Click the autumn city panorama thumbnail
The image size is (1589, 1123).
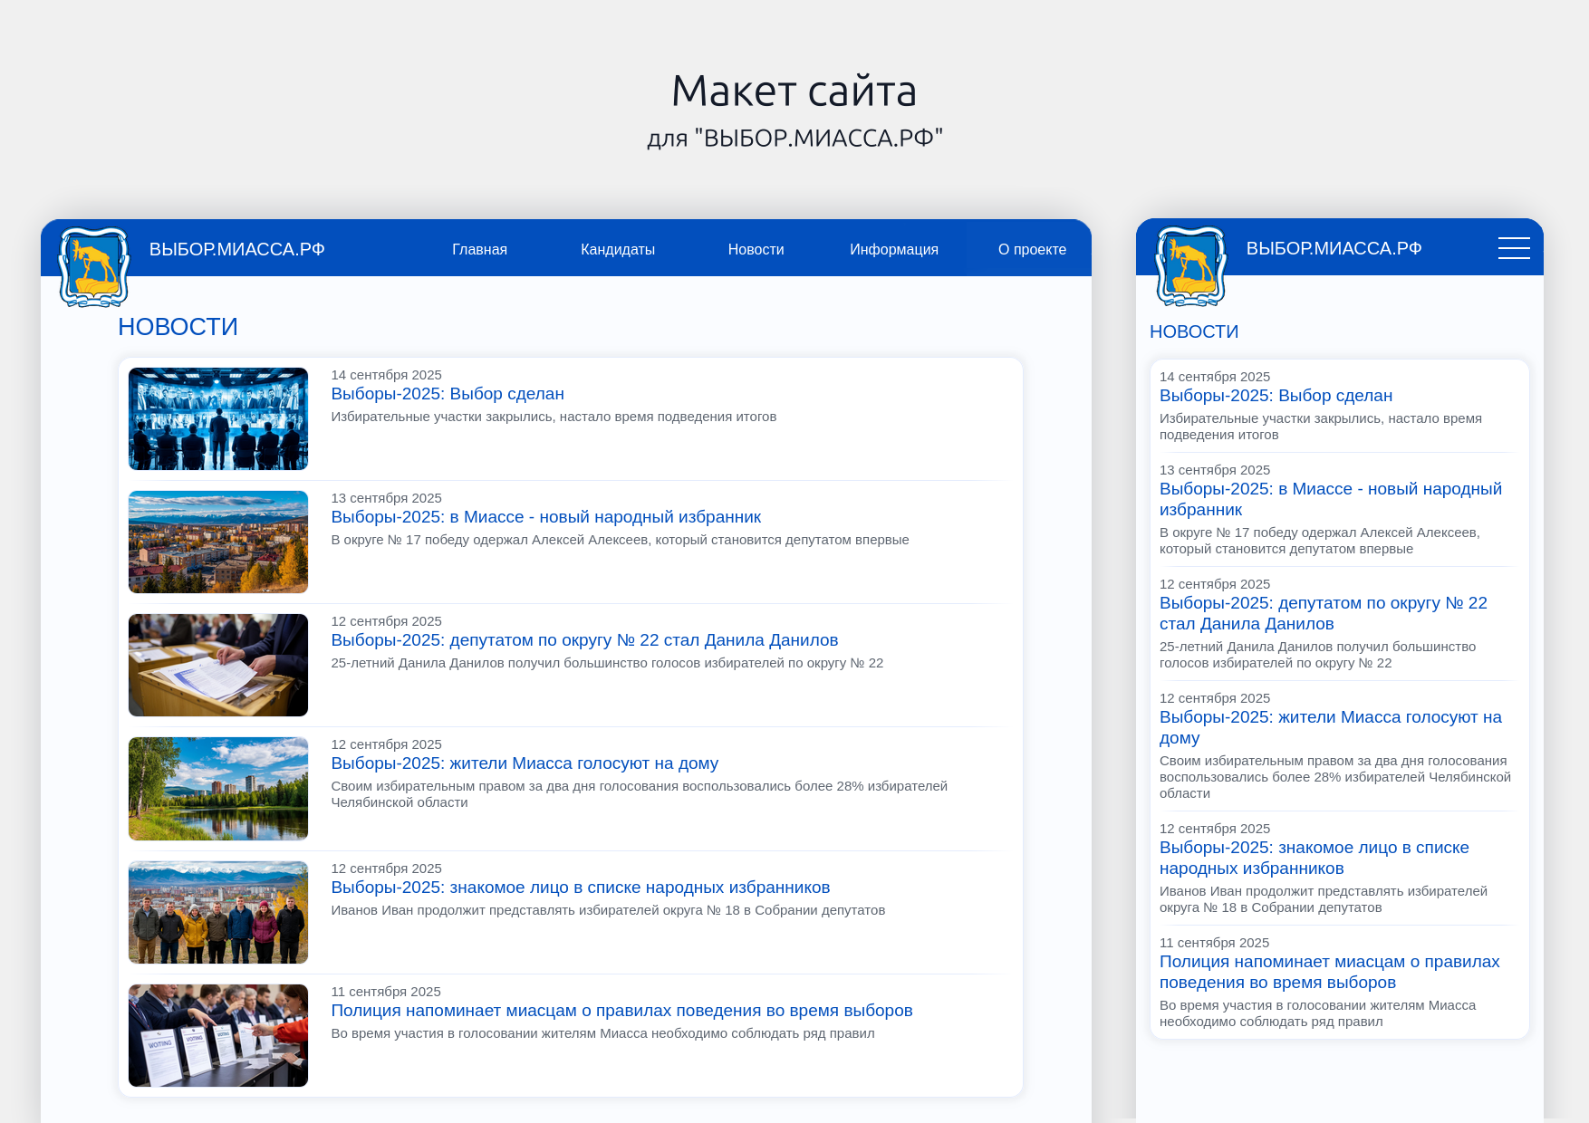tap(218, 542)
